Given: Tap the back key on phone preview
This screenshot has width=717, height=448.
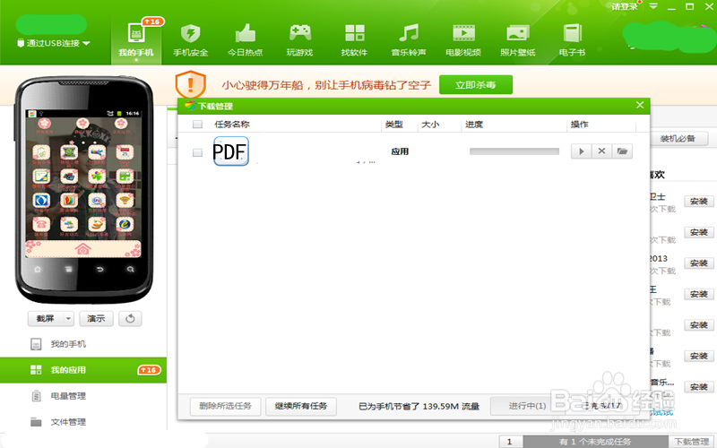Looking at the screenshot, I should 99,270.
